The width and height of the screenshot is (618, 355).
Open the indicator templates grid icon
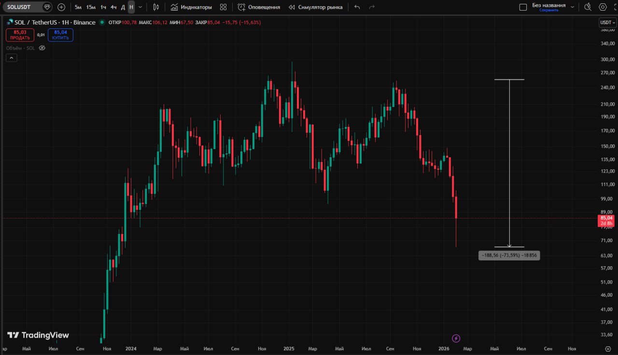pyautogui.click(x=223, y=7)
